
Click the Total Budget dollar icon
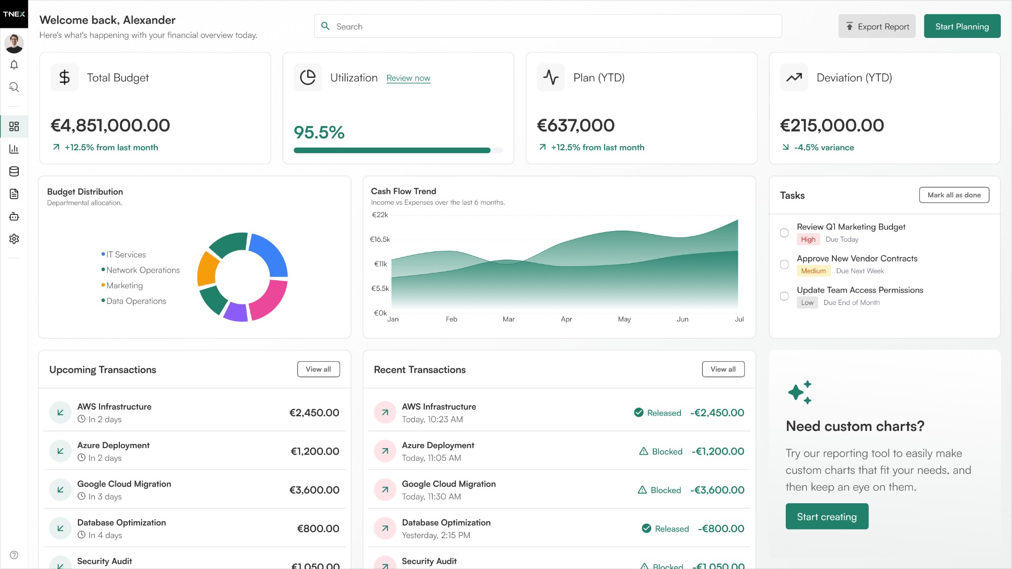(x=65, y=77)
